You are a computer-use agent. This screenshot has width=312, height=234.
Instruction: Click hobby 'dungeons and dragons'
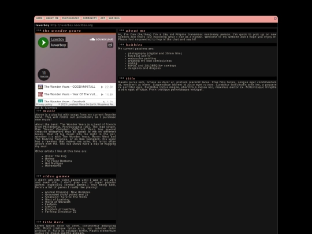click(144, 68)
